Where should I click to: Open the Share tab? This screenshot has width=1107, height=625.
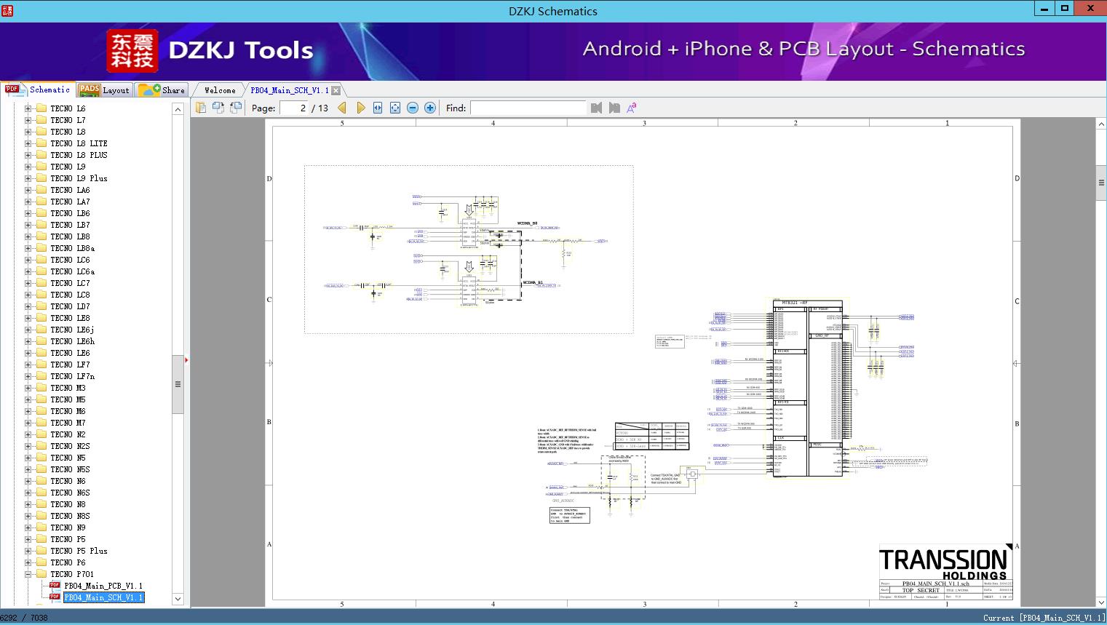(x=163, y=90)
